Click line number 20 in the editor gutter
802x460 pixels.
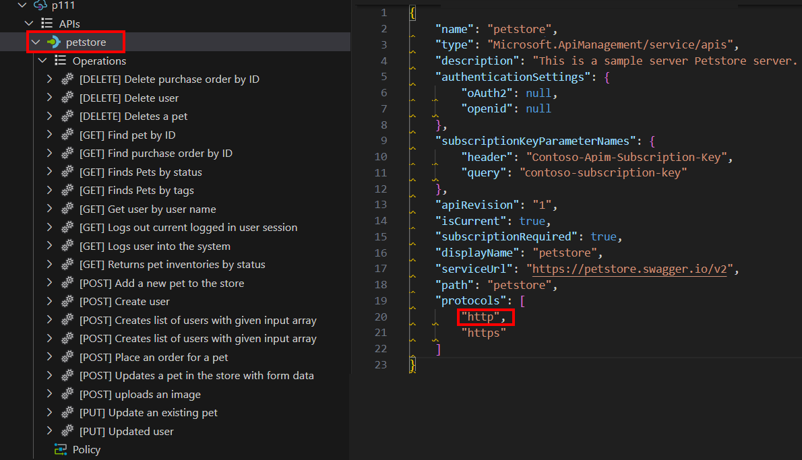(x=381, y=317)
